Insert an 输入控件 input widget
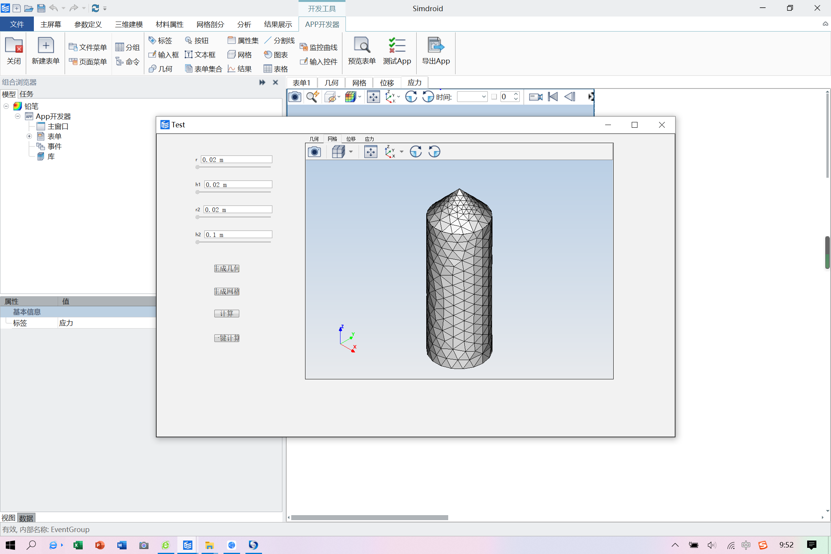Screen dimensions: 831x554 (x=319, y=62)
